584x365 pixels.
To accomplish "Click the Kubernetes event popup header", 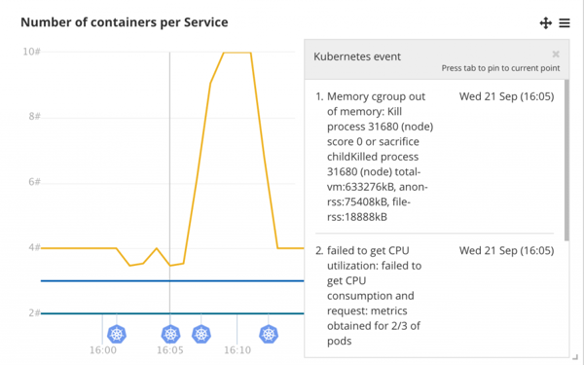I will tap(436, 59).
